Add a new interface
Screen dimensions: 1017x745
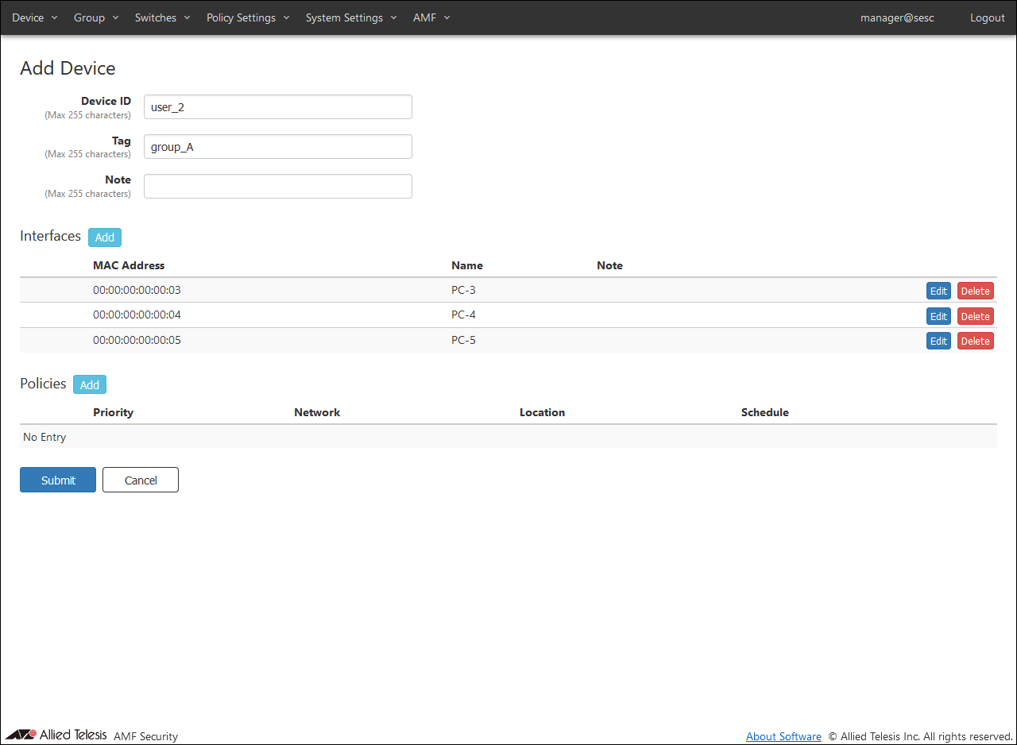[x=105, y=237]
